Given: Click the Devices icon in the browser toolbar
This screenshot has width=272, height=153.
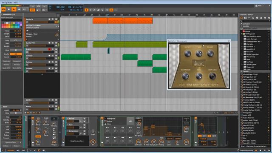Looking at the screenshot, I should click(241, 18).
